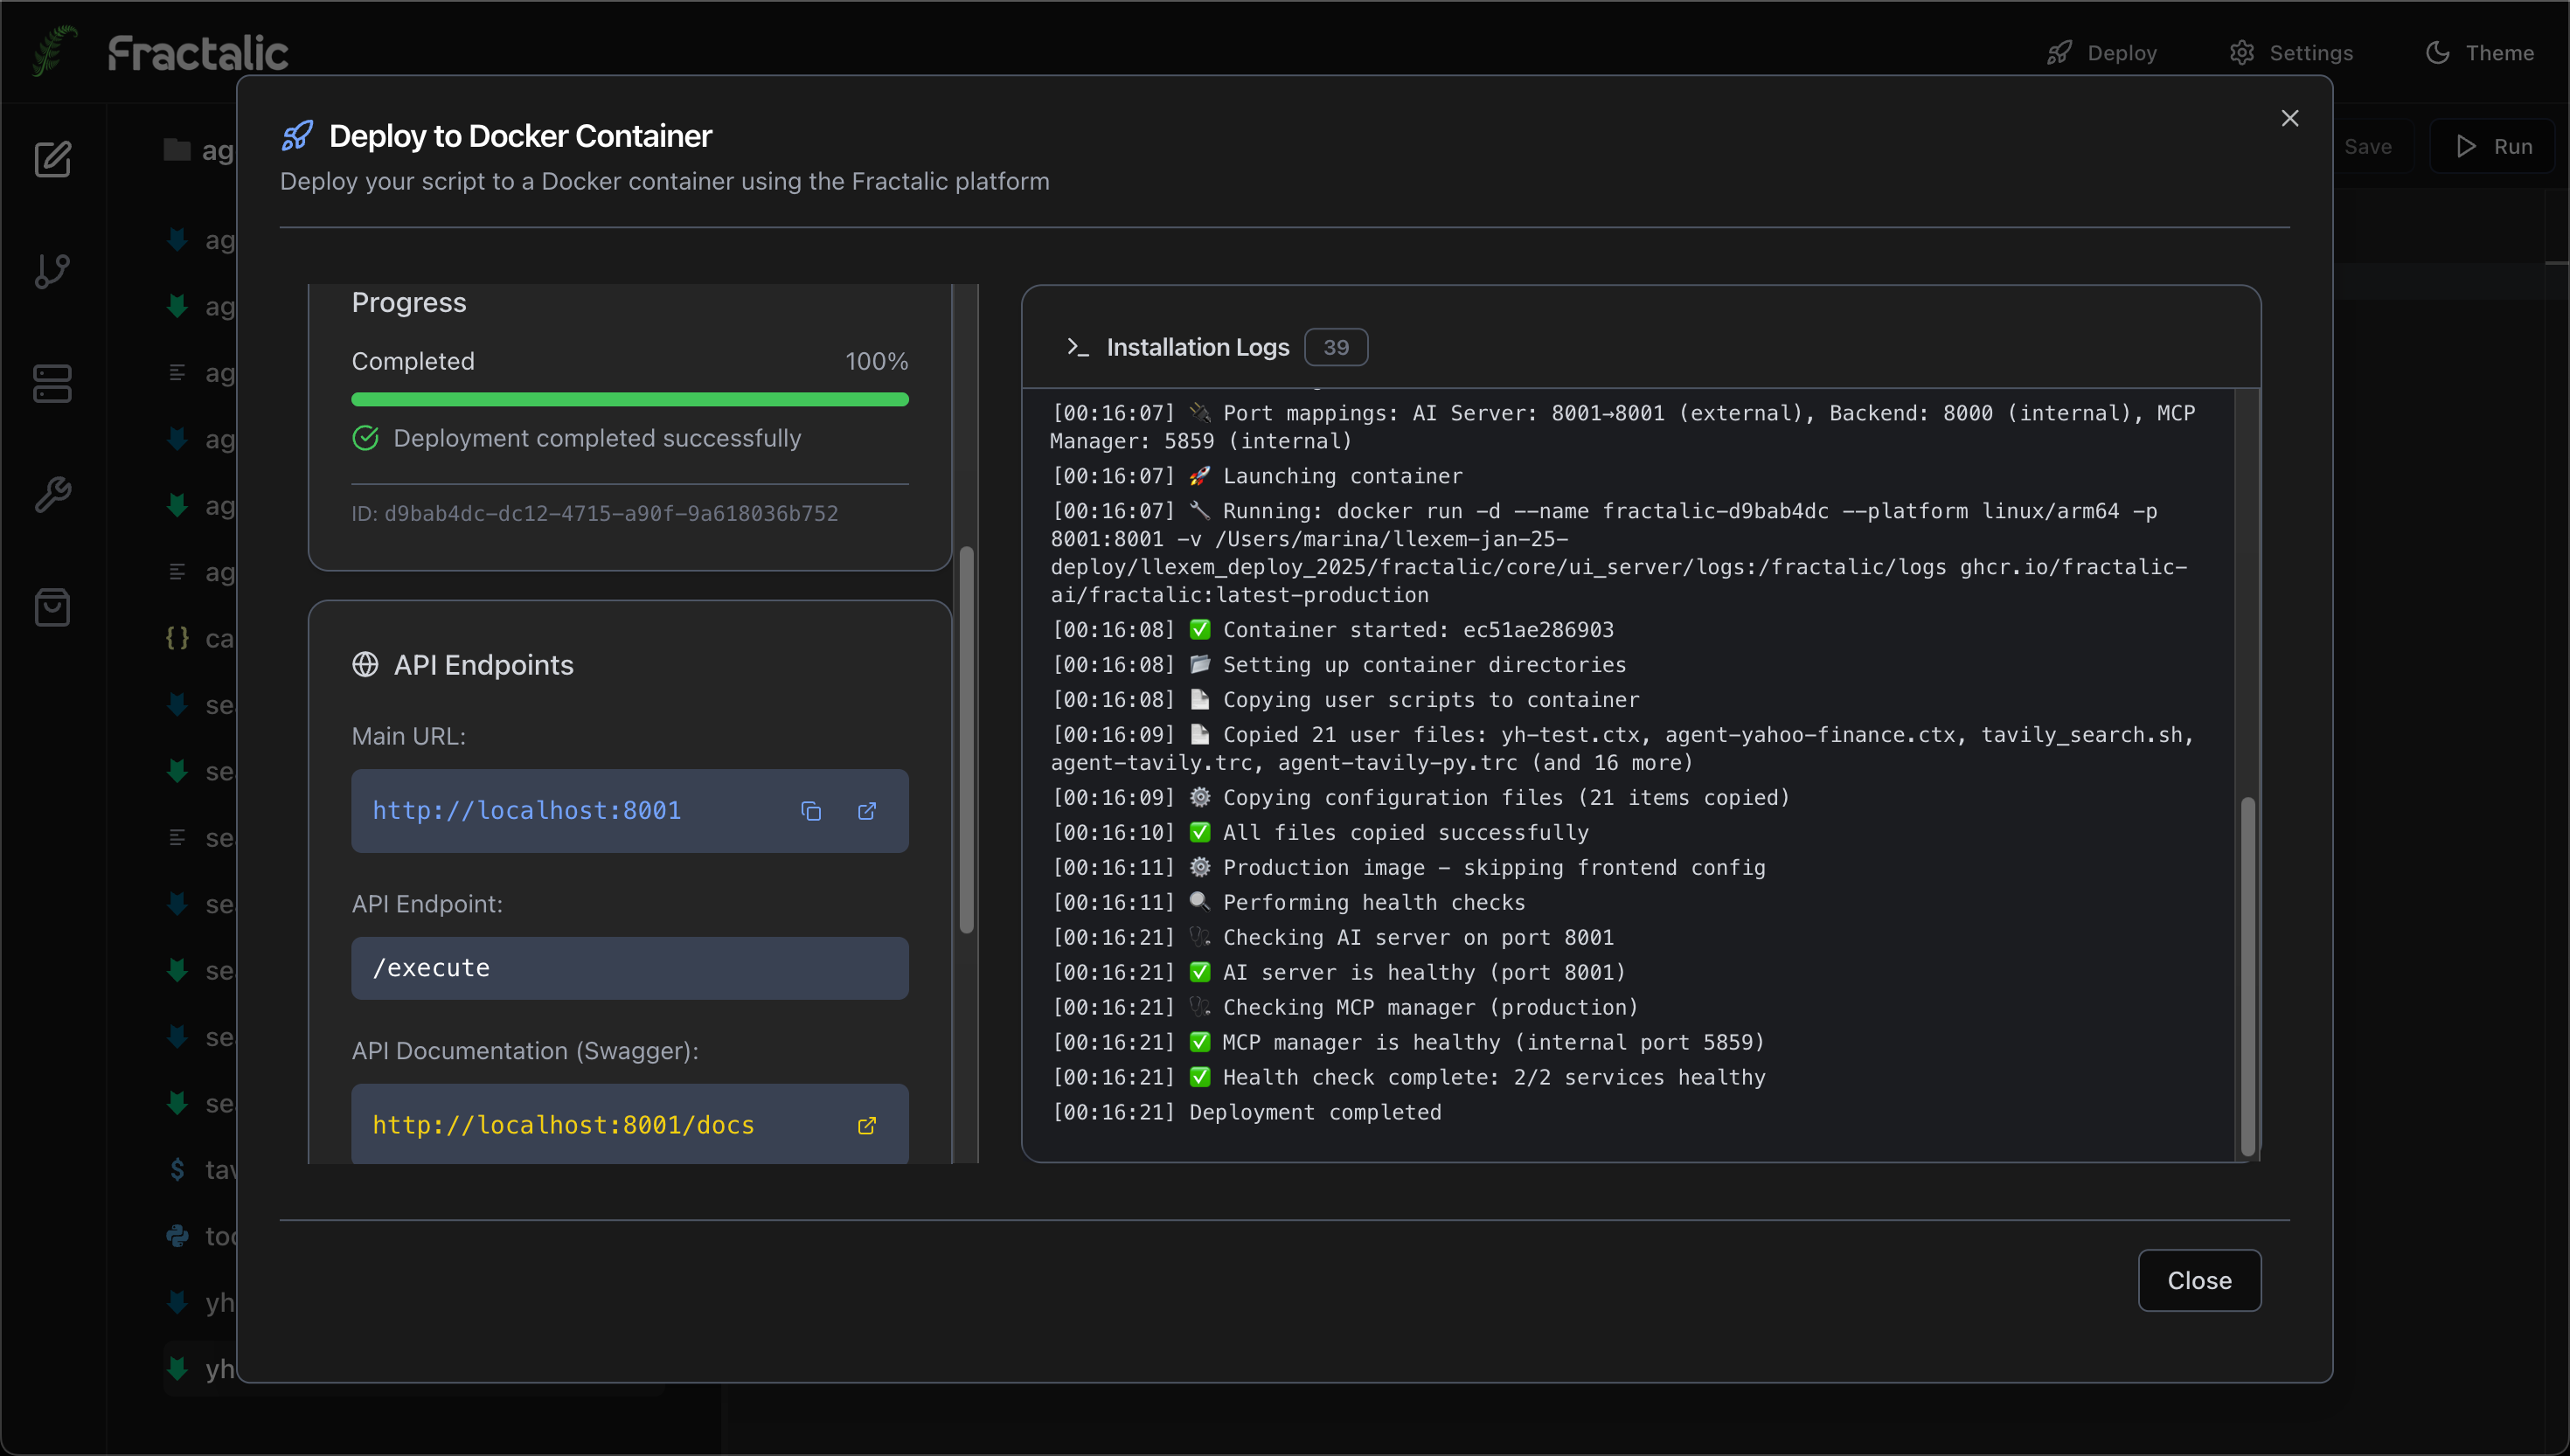2570x1456 pixels.
Task: Open Settings in the top bar
Action: [x=2291, y=53]
